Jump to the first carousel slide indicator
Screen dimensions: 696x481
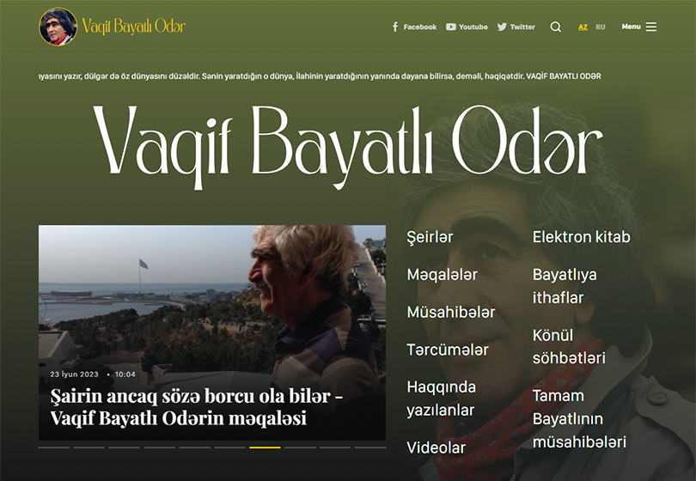point(54,448)
